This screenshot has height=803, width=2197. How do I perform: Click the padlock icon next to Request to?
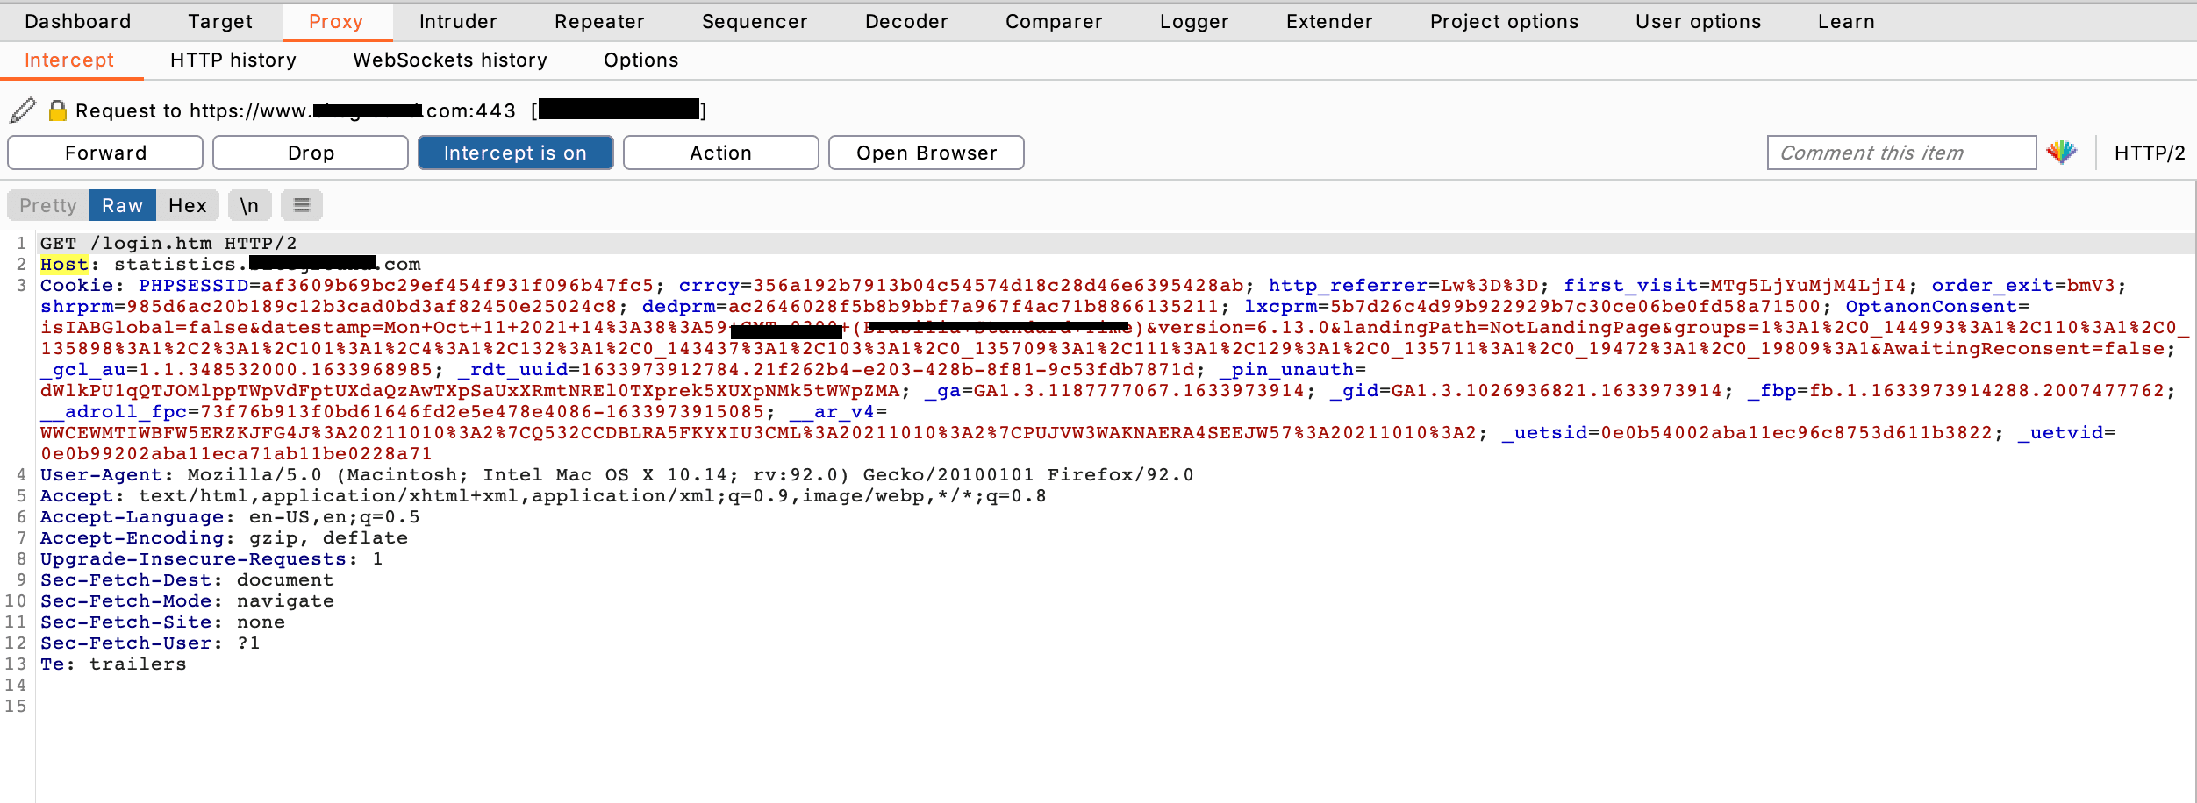pyautogui.click(x=57, y=110)
